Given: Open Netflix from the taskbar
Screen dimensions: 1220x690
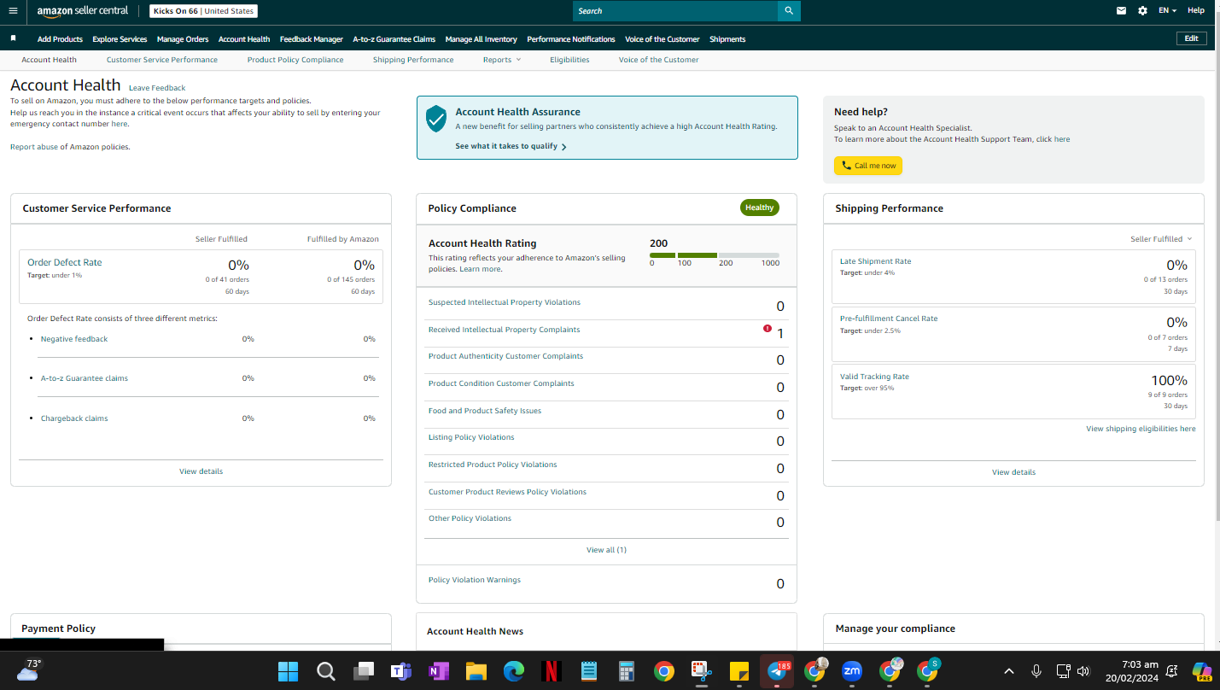Looking at the screenshot, I should (551, 671).
